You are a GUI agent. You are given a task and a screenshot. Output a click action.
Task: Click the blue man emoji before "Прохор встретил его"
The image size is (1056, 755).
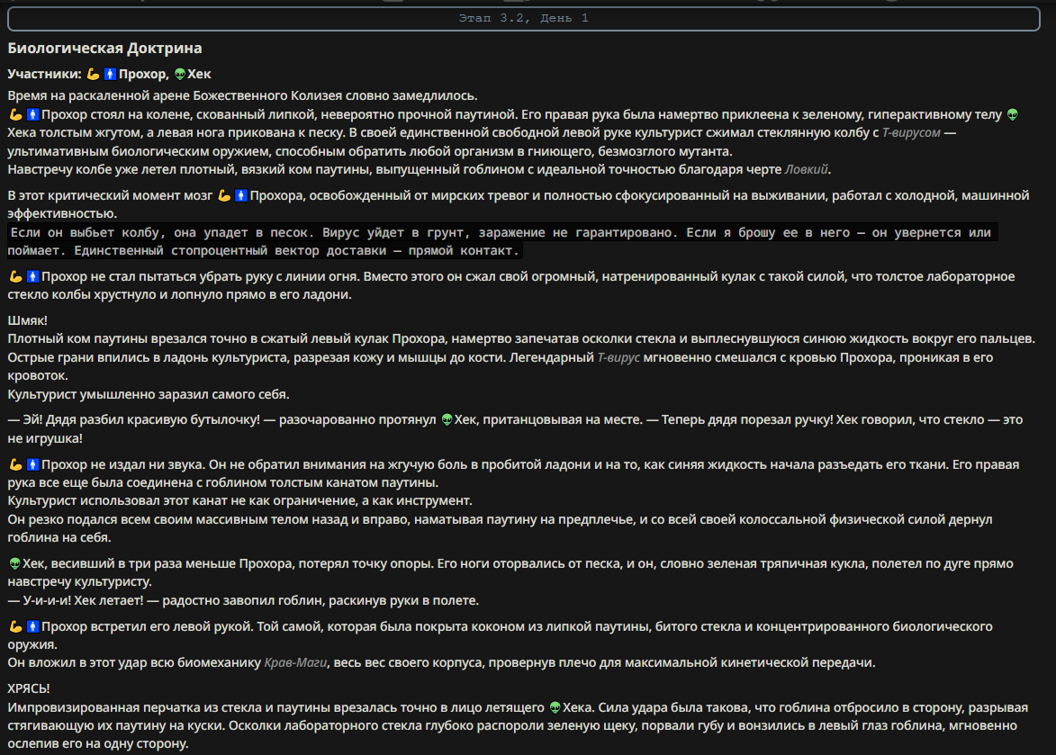click(x=32, y=627)
